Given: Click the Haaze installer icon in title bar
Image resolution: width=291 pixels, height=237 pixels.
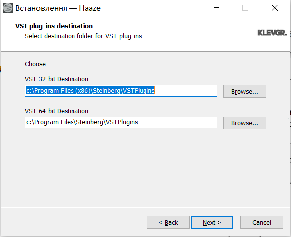Looking at the screenshot, I should [8, 8].
